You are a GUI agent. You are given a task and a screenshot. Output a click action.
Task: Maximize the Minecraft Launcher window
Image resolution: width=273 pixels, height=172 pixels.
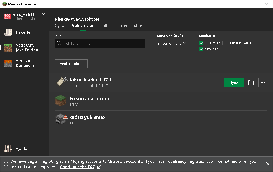254,4
